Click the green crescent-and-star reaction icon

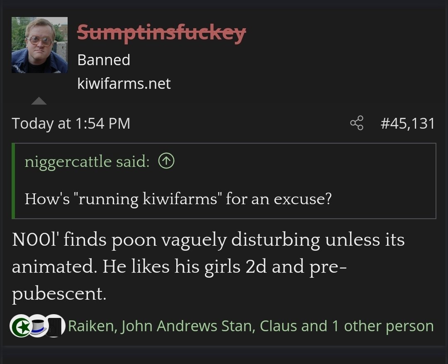(19, 326)
